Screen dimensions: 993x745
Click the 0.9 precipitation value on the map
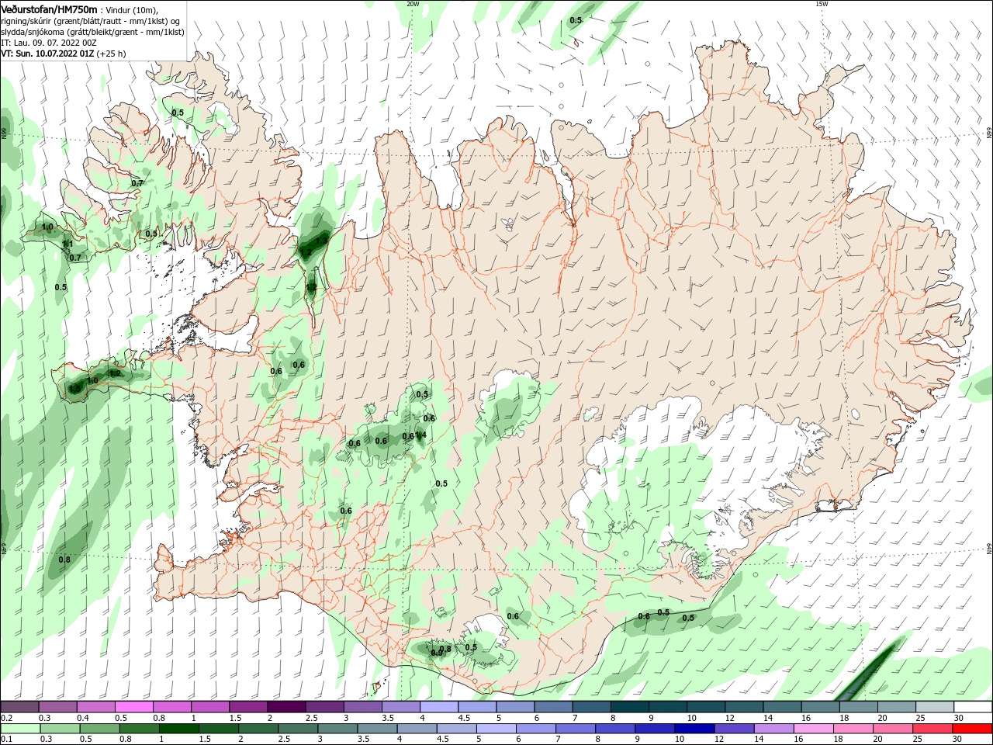(x=436, y=653)
